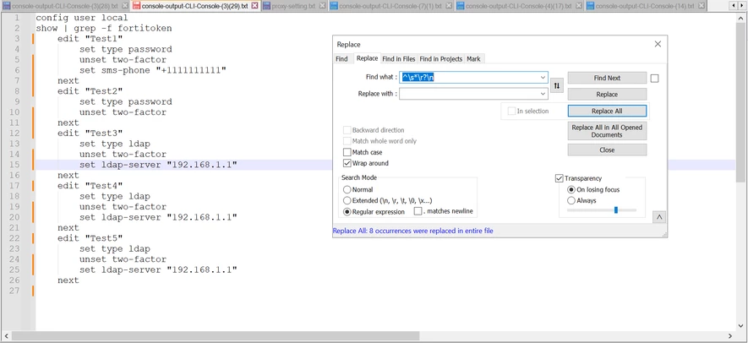This screenshot has width=748, height=343.
Task: Click the horizontal scrollbar thumb of editor
Action: pos(216,336)
